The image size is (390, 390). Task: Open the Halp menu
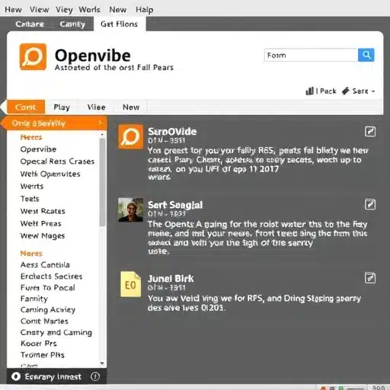144,10
